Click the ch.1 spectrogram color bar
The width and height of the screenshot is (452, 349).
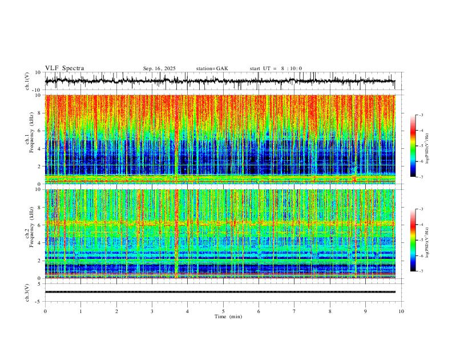(x=413, y=146)
